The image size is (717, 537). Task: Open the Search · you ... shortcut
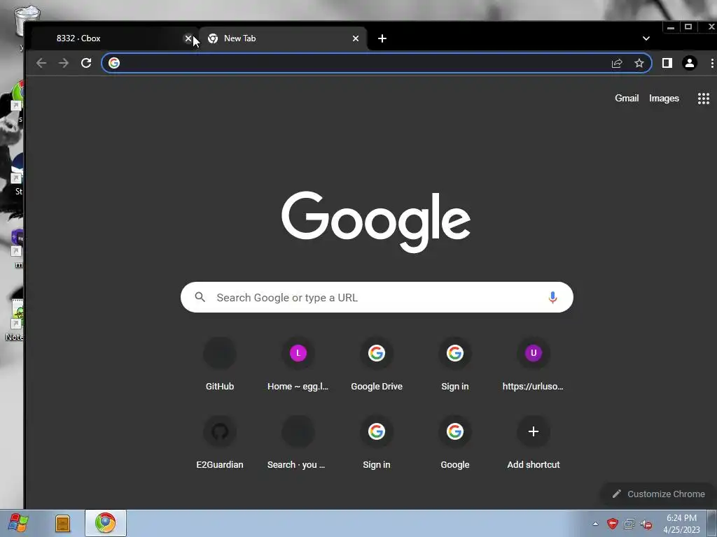[298, 443]
